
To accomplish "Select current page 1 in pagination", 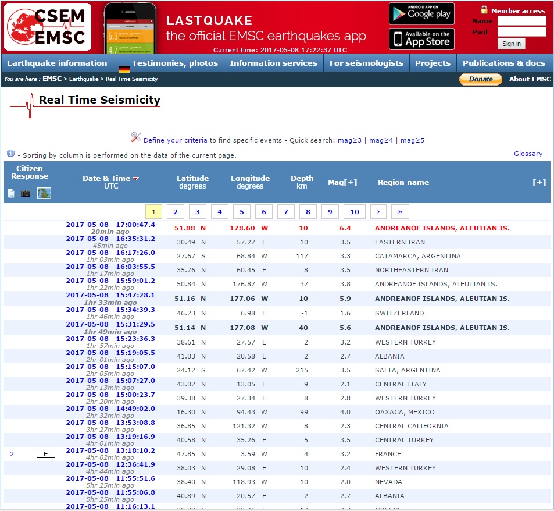I will pos(153,212).
